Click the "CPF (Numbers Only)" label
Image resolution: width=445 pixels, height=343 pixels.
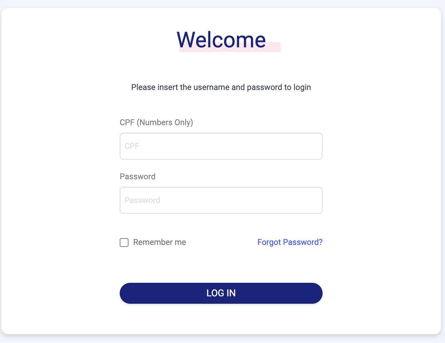click(x=156, y=122)
